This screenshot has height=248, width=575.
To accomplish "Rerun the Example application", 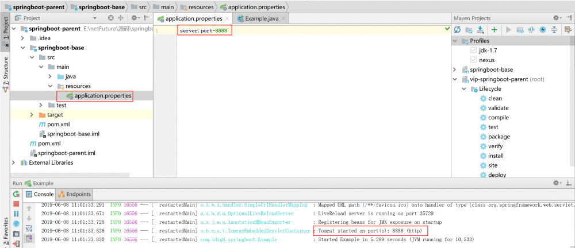I will (16, 194).
